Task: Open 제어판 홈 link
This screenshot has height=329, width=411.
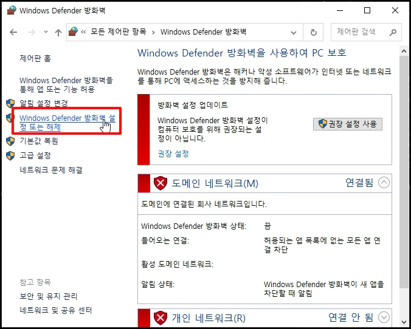Action: 35,58
